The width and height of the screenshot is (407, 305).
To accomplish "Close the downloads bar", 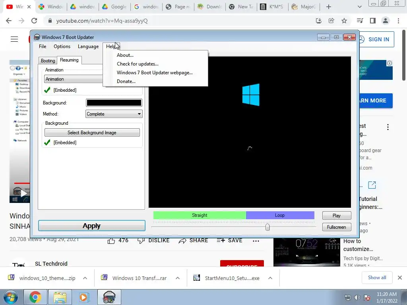I will pyautogui.click(x=400, y=278).
